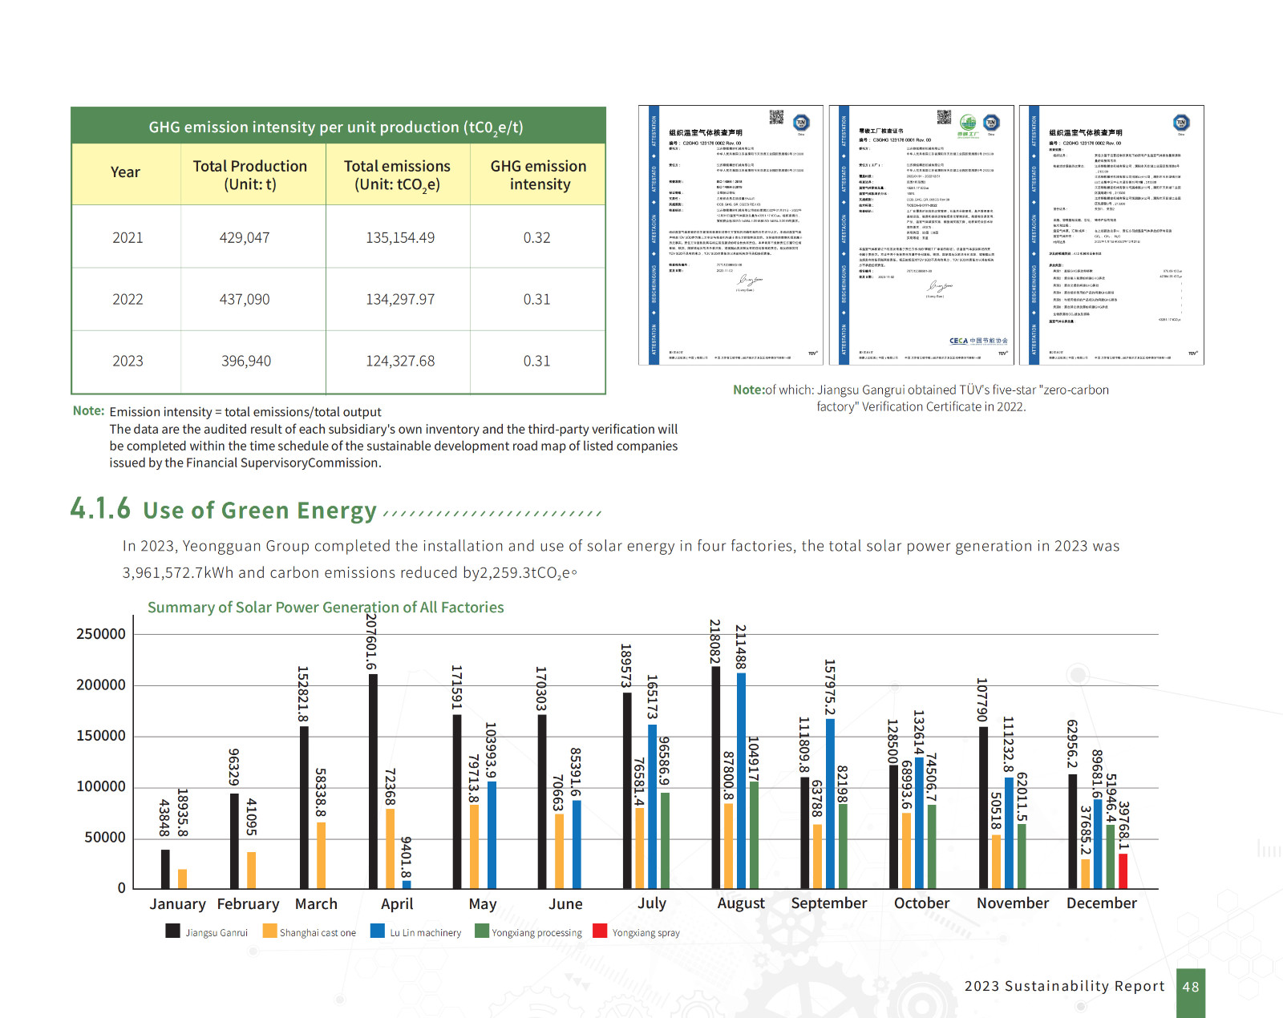
Task: Click the orange Shanghai cast one legend swatch
Action: point(269,931)
